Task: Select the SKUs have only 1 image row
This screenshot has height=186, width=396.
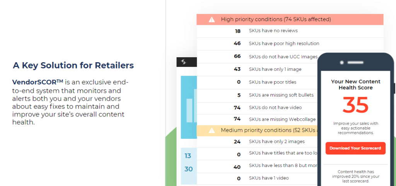Action: point(257,69)
